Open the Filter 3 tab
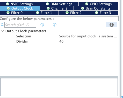The image size is (123, 98). 103,13
